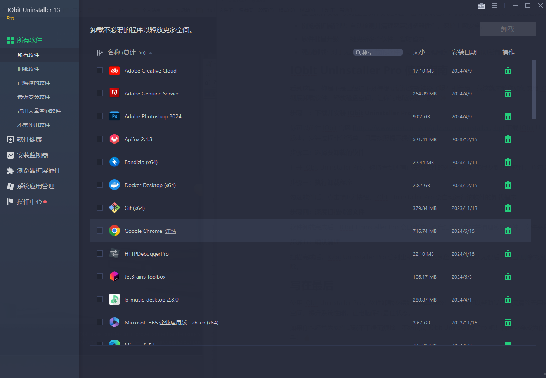Click the trash icon in the Google Chrome row
The height and width of the screenshot is (378, 546).
pyautogui.click(x=508, y=231)
